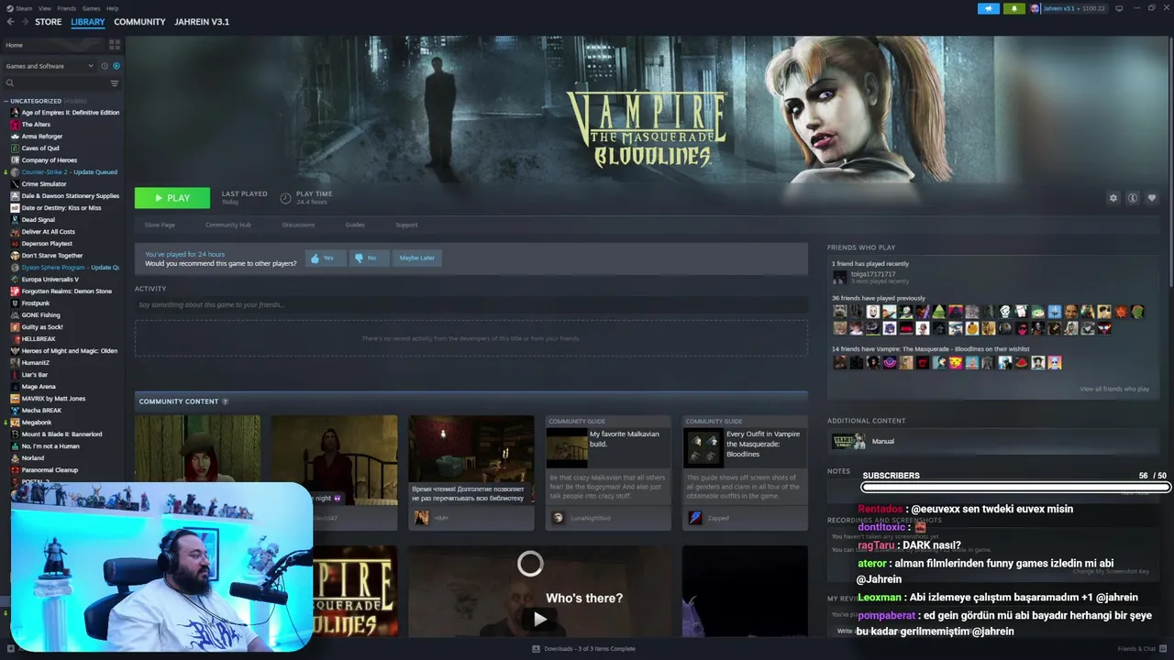Open Every Outfit in Vampire guide
This screenshot has width=1174, height=660.
click(745, 473)
